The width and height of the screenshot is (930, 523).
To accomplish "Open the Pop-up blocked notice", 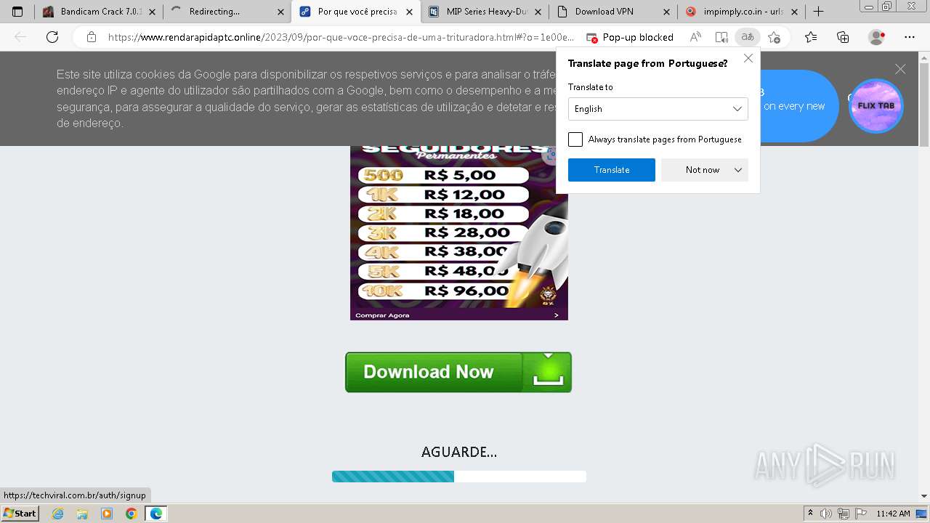I will pos(630,37).
